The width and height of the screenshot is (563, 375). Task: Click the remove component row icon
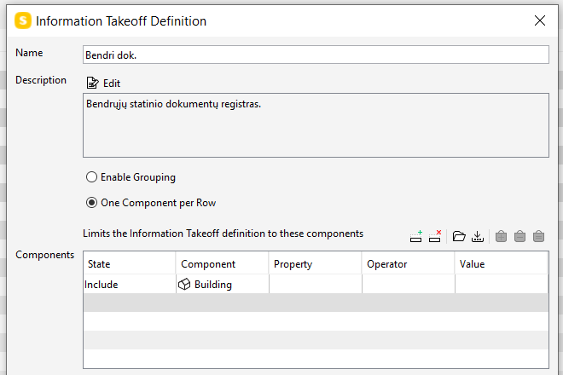click(435, 236)
